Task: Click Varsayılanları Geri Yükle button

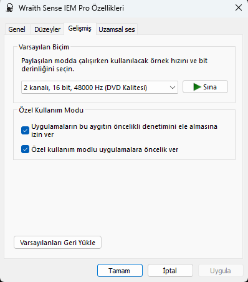Action: pyautogui.click(x=57, y=243)
